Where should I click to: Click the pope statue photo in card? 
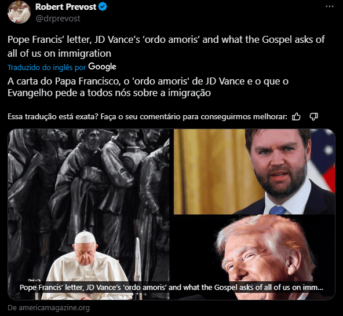pos(89,214)
